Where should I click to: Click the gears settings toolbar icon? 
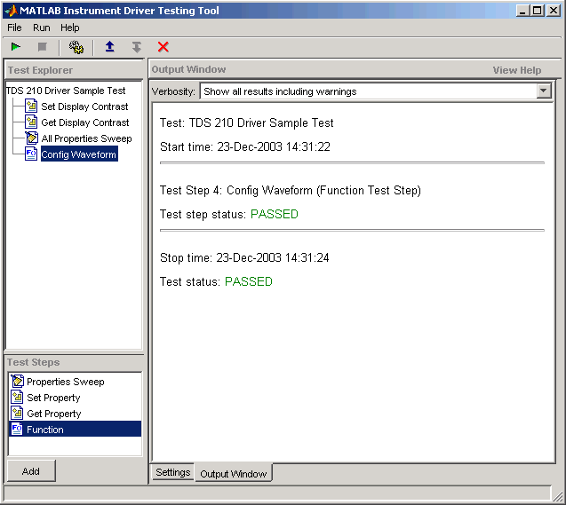click(76, 47)
